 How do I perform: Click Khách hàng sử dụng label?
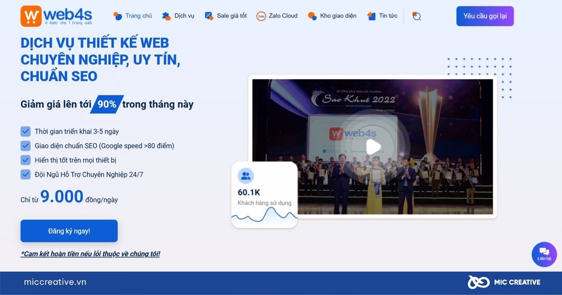coord(264,203)
